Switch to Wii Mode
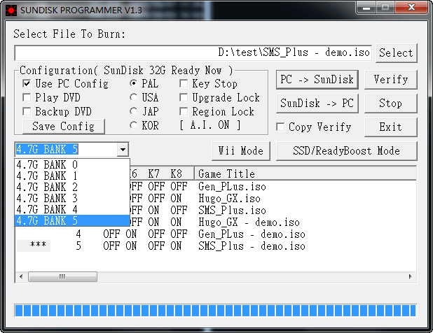The width and height of the screenshot is (433, 333). click(241, 151)
